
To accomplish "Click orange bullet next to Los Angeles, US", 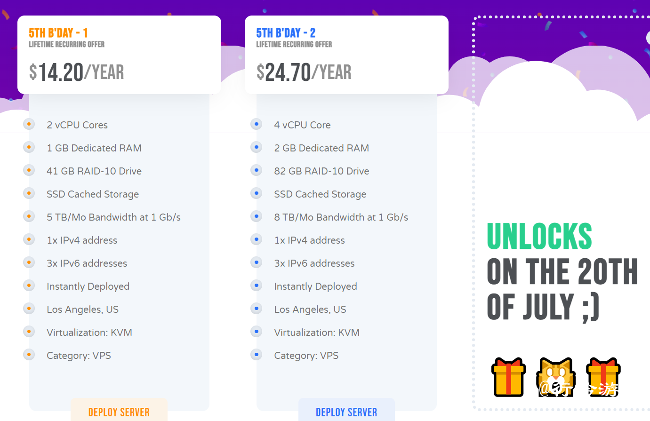I will (29, 309).
